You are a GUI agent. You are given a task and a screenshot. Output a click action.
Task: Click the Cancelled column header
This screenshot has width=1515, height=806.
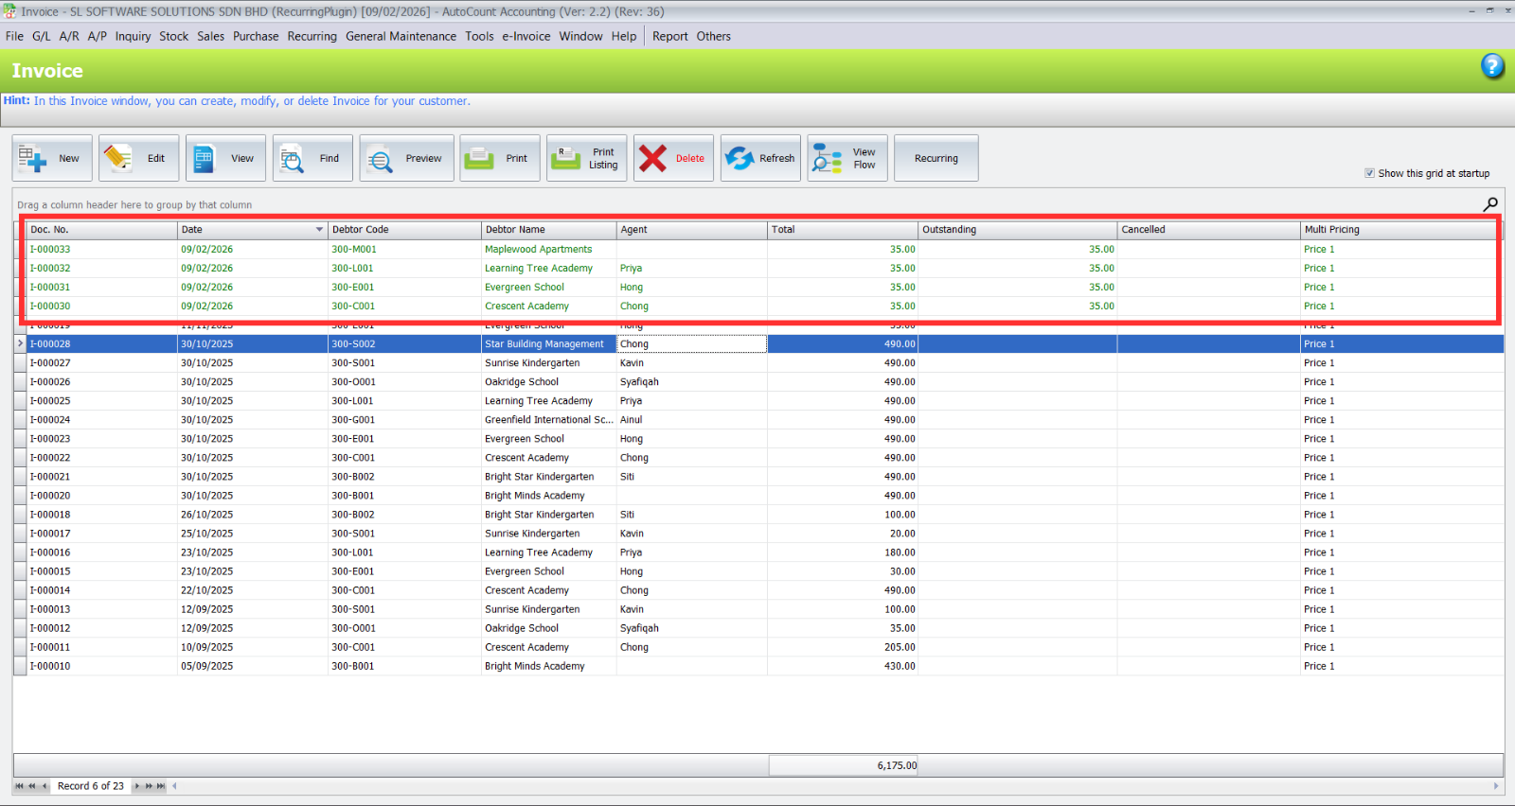pos(1209,230)
